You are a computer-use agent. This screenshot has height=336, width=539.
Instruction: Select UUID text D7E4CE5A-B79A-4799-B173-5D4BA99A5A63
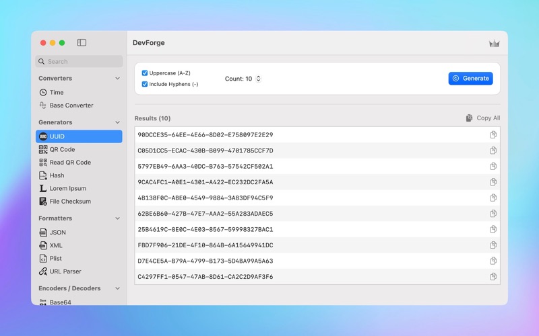pyautogui.click(x=205, y=261)
